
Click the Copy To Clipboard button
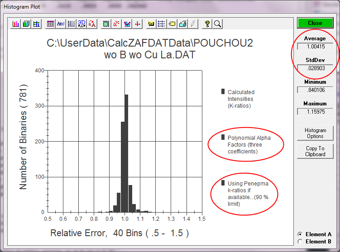coord(315,151)
